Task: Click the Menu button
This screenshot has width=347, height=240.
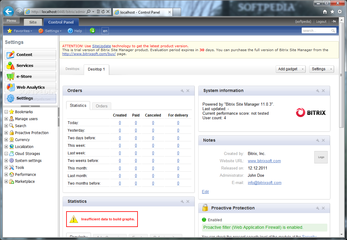Action: point(11,21)
